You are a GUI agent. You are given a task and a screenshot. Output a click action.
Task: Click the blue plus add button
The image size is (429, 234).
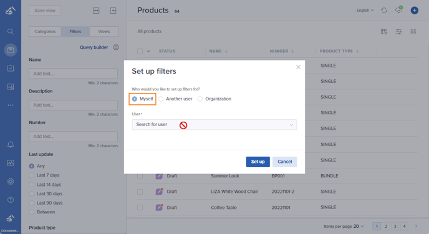tap(414, 11)
